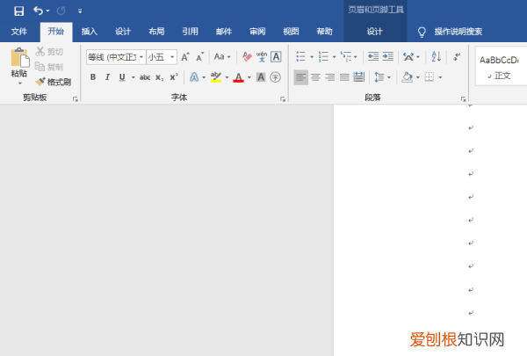The width and height of the screenshot is (527, 356).
Task: Open the 邮件 tab
Action: point(224,32)
